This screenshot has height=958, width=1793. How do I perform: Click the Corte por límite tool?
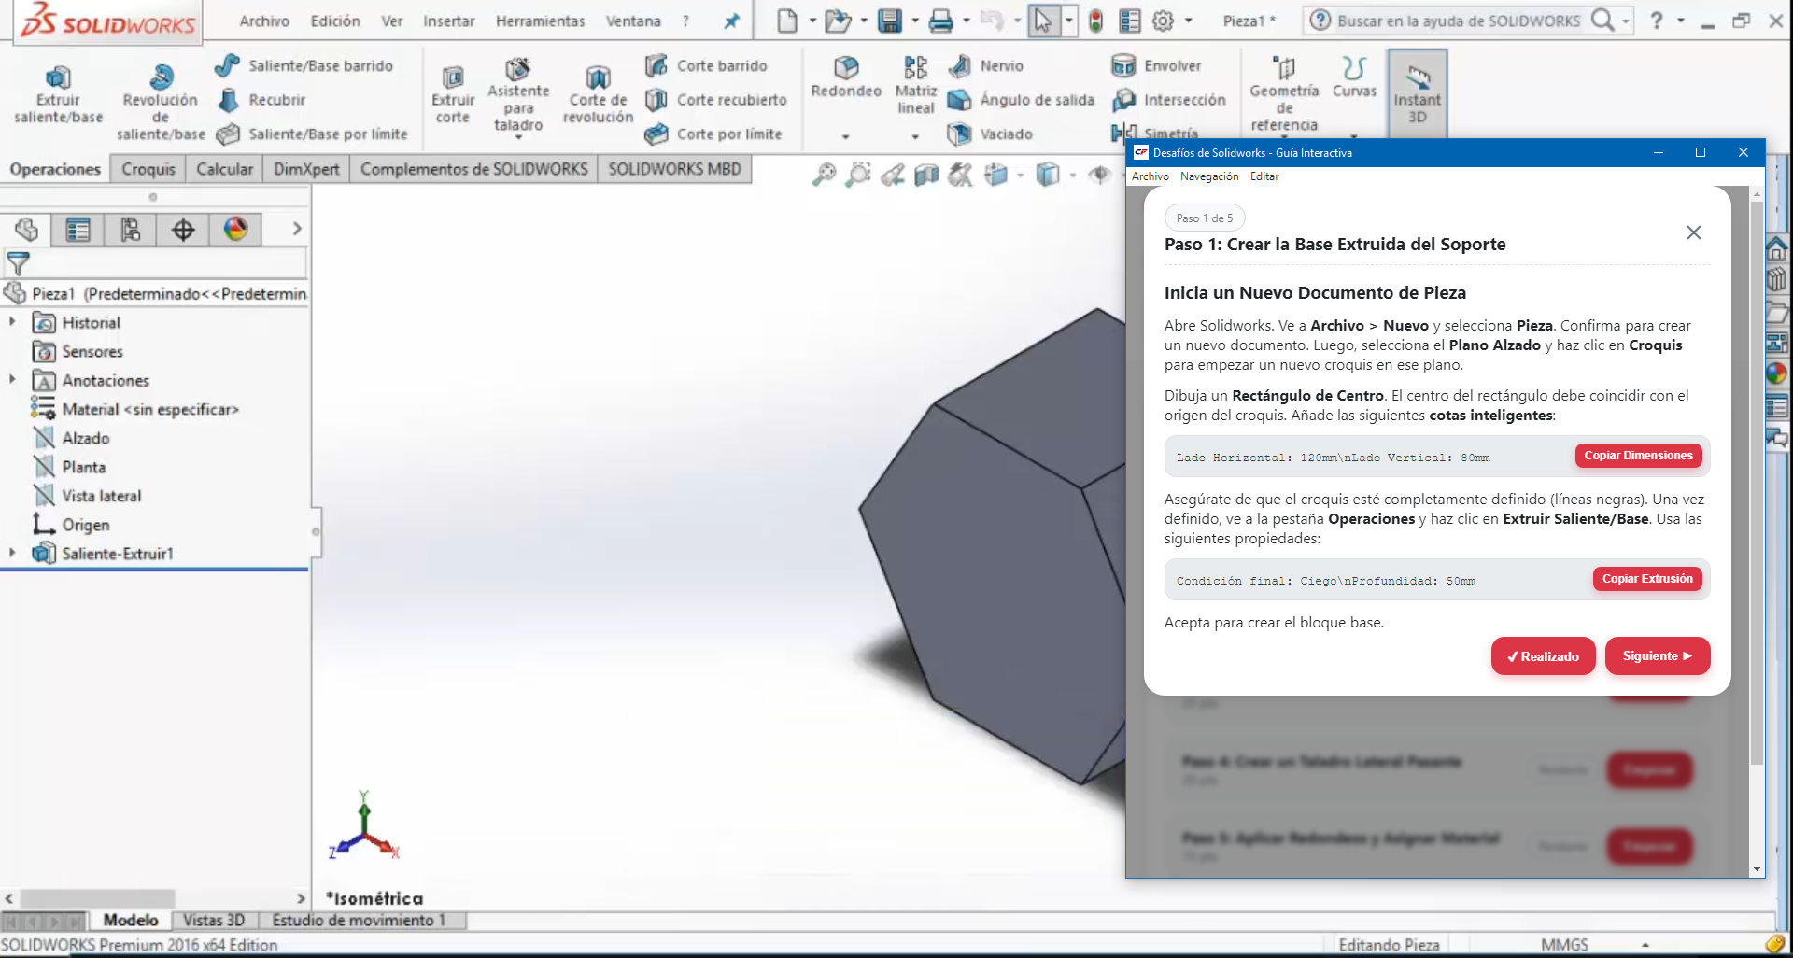[713, 134]
